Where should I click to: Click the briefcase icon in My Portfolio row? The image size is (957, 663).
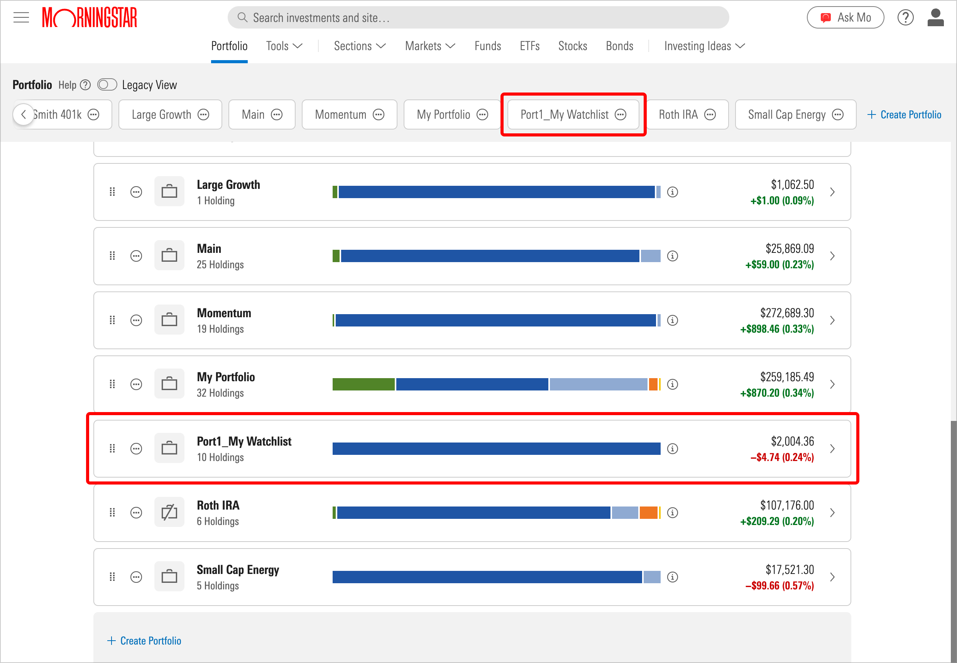point(169,384)
